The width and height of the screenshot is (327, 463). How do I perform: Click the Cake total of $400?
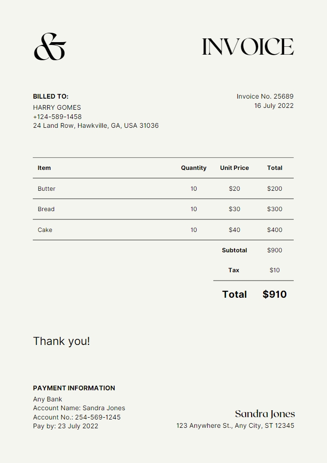pos(275,230)
